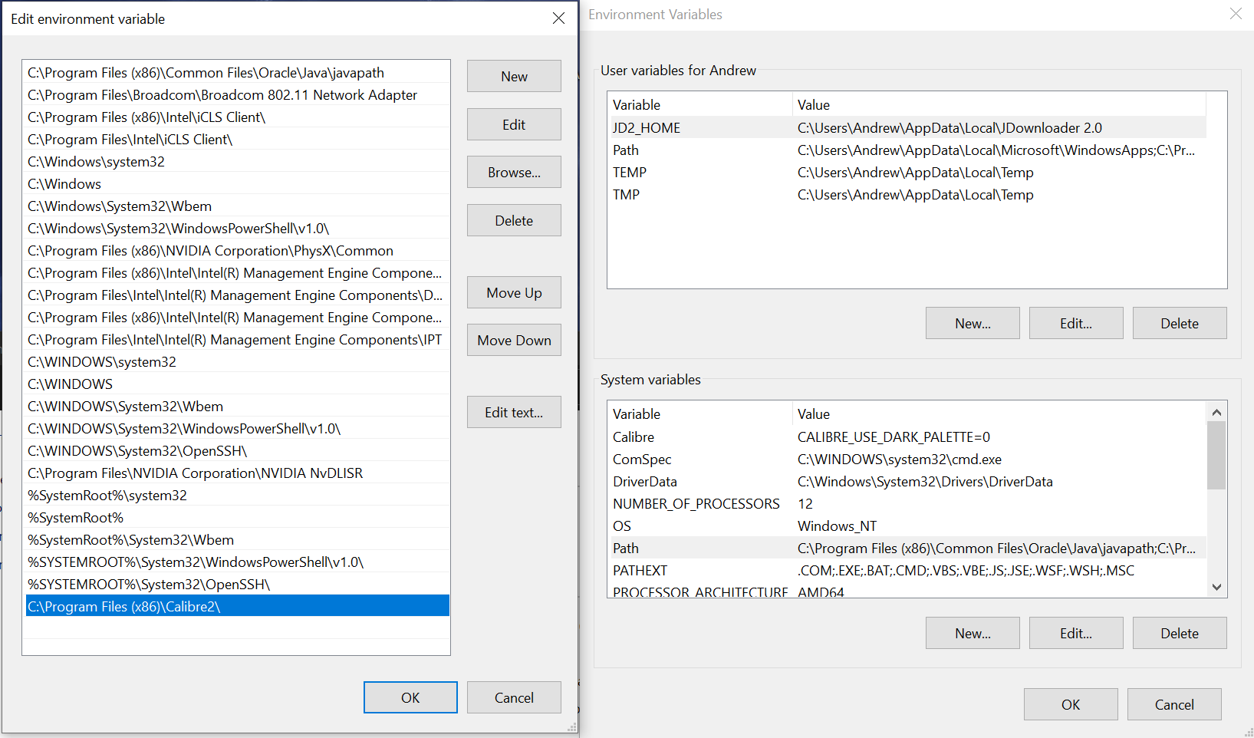This screenshot has height=738, width=1254.
Task: Select the C:\WINDOWS\System32\Wbem uppercase entry
Action: tap(238, 406)
